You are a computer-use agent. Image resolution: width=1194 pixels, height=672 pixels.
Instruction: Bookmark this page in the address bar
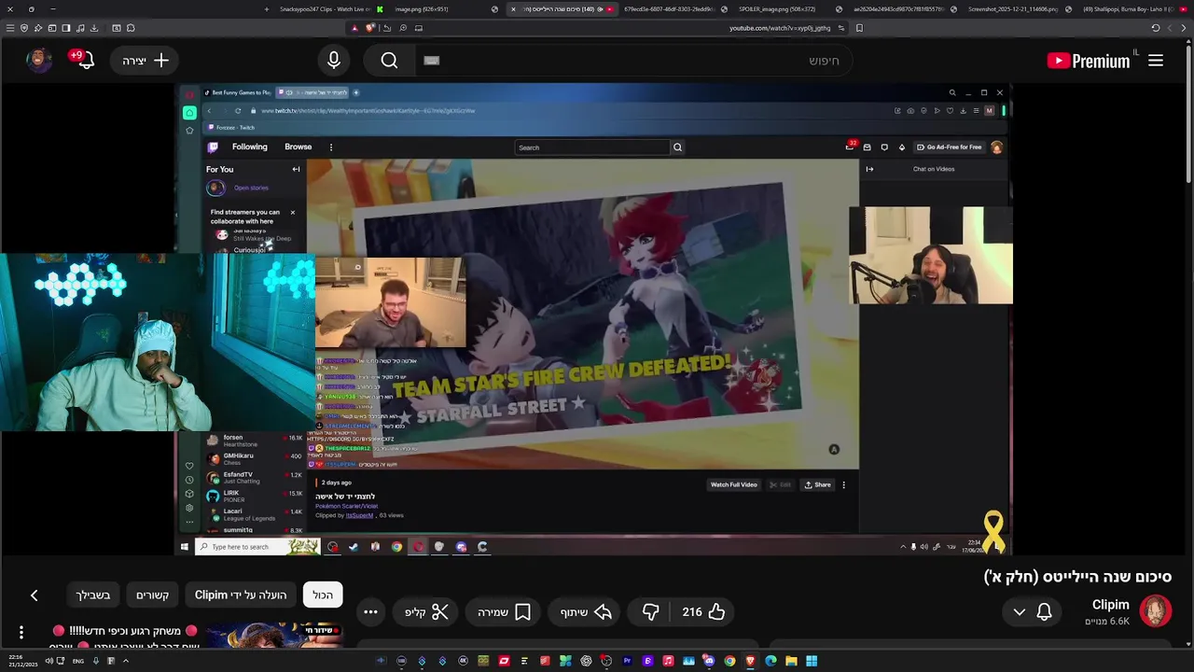click(859, 28)
